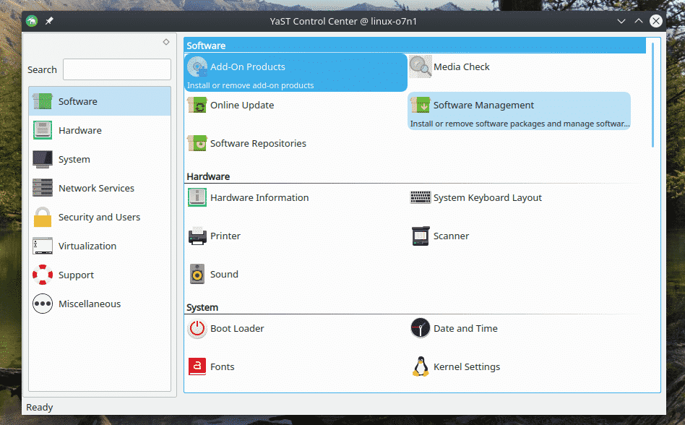Screen dimensions: 685x425
Task: Select Security and Users category label
Action: 100,217
